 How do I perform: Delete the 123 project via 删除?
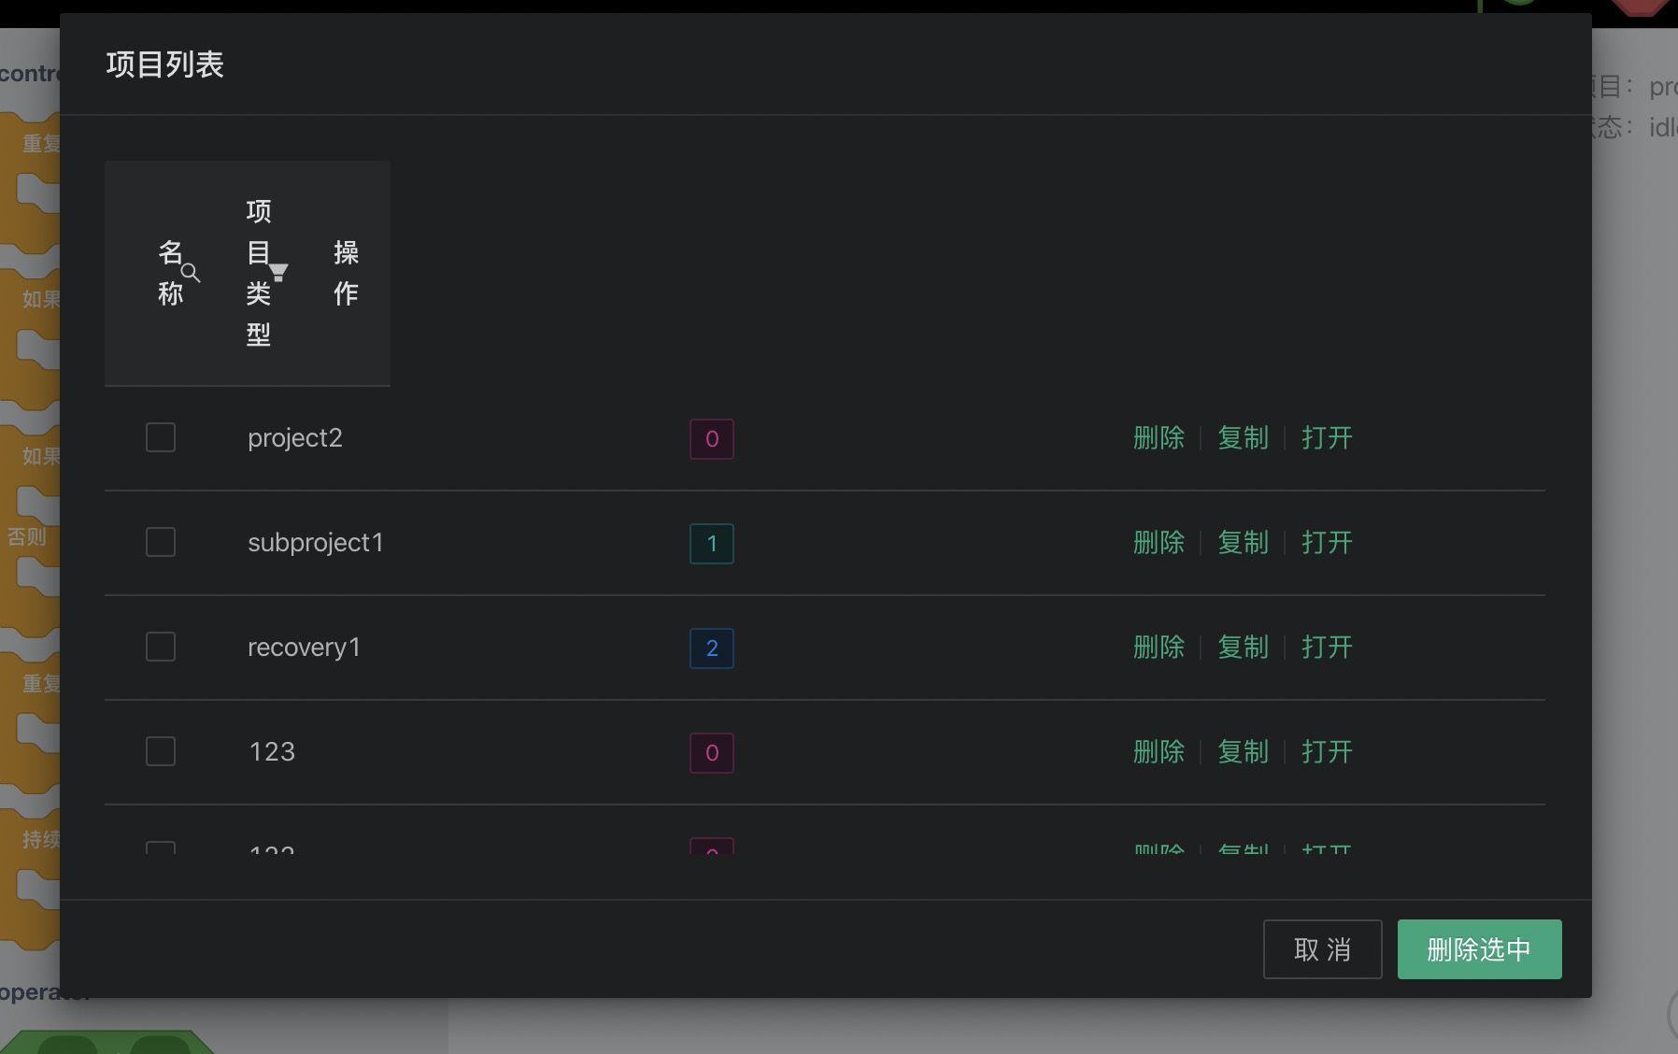[x=1159, y=751]
